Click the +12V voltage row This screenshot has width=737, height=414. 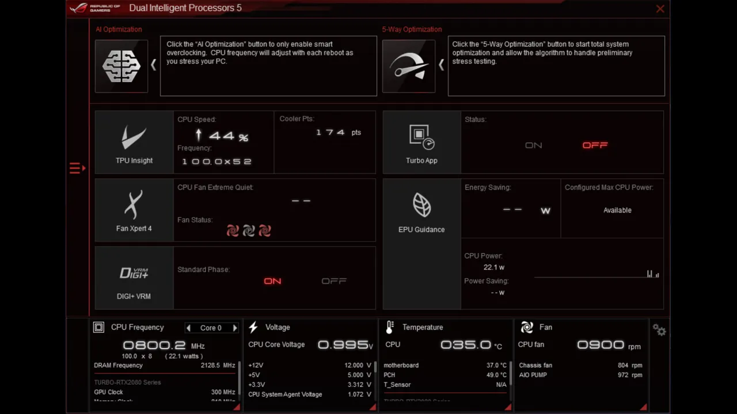(x=310, y=365)
